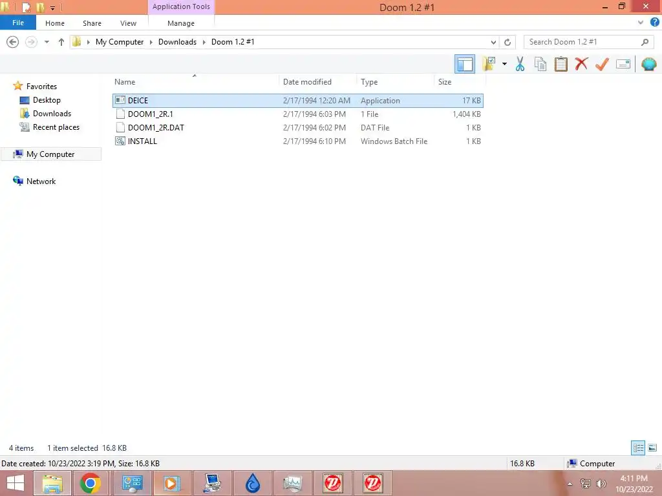662x496 pixels.
Task: Select the DOOM1_2R.DAT file
Action: click(x=297, y=127)
